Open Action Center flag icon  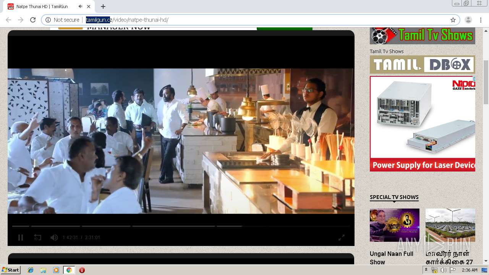452,270
